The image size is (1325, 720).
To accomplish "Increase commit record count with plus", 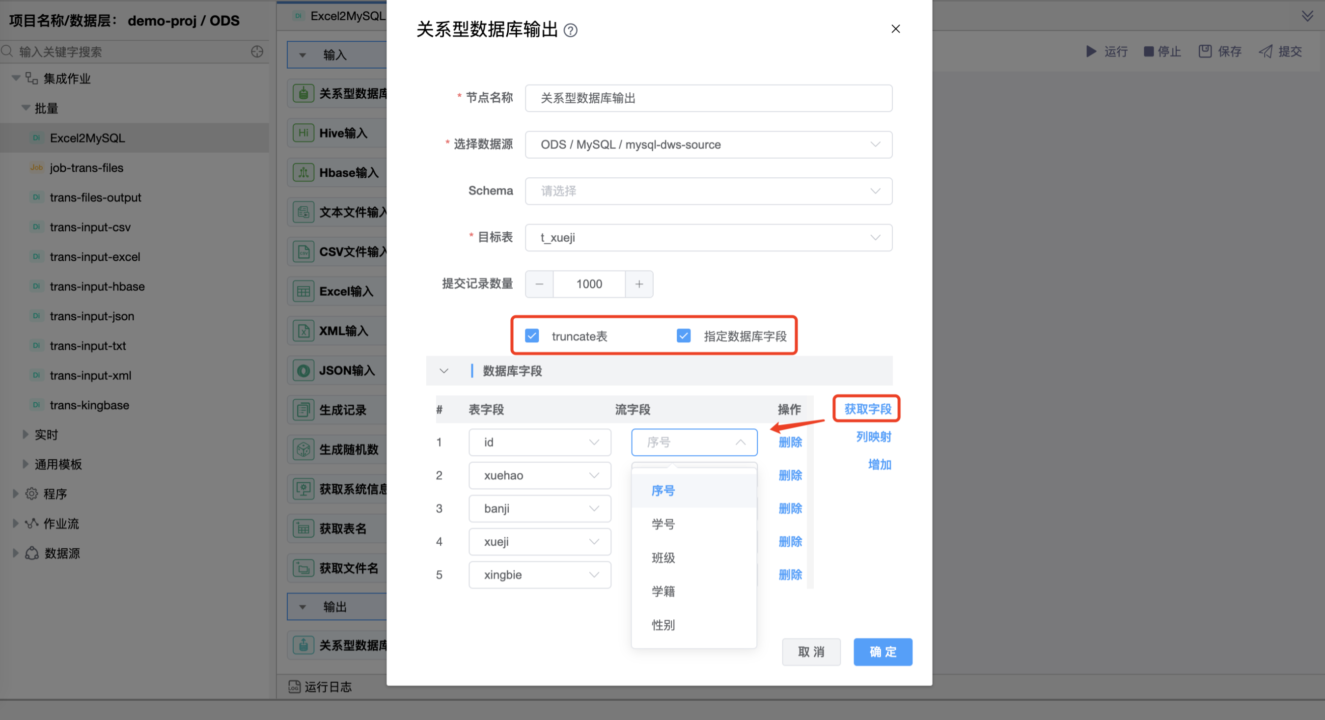I will coord(639,284).
